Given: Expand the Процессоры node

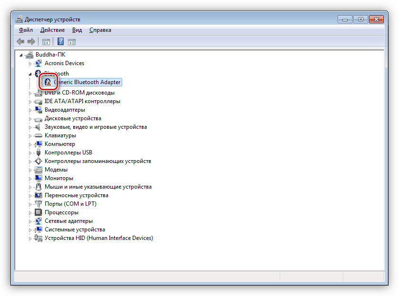Looking at the screenshot, I should click(30, 213).
